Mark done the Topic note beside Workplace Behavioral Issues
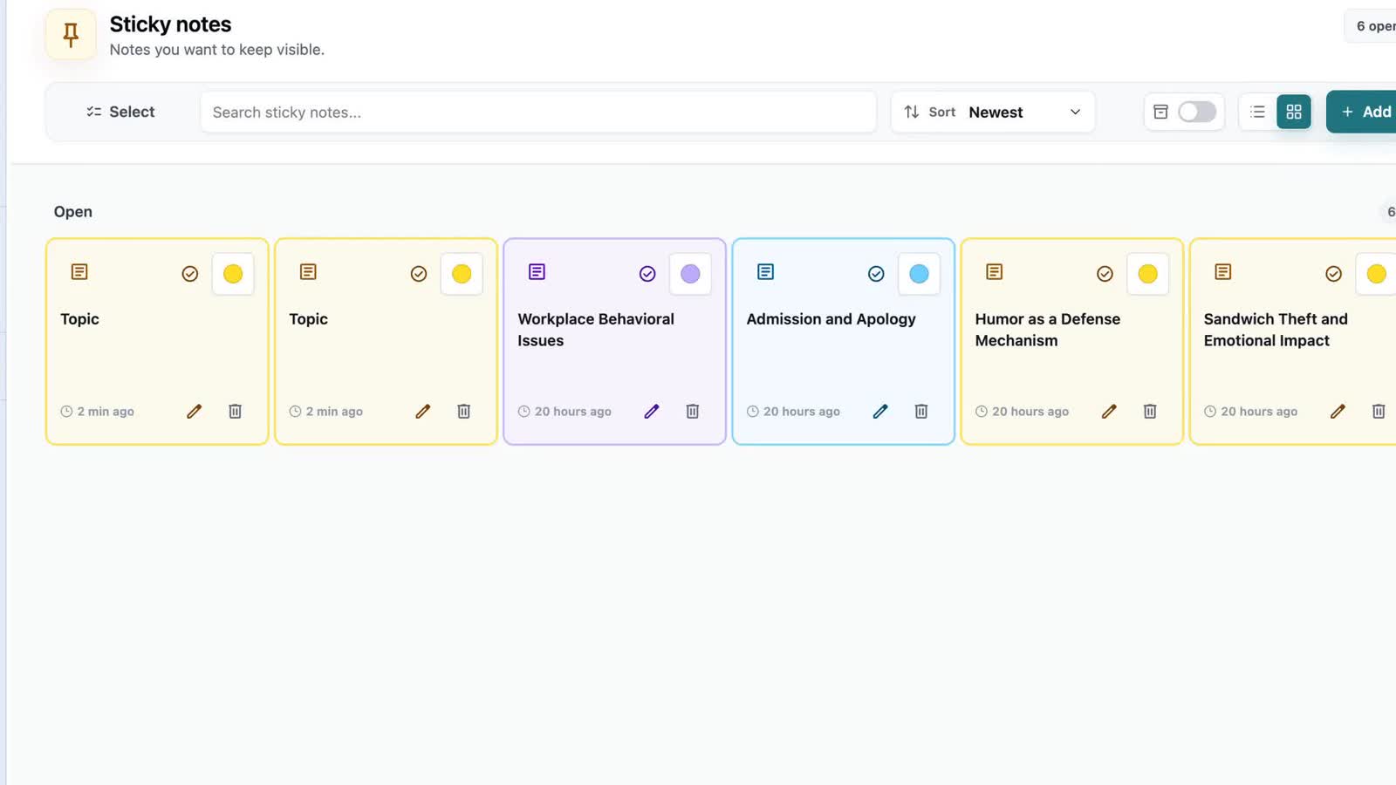This screenshot has width=1396, height=785. click(419, 274)
